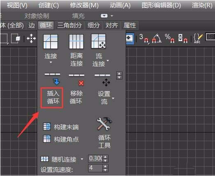The width and height of the screenshot is (215, 176).
Task: Click the Flow Connect (流连接) icon
Action: click(x=98, y=41)
